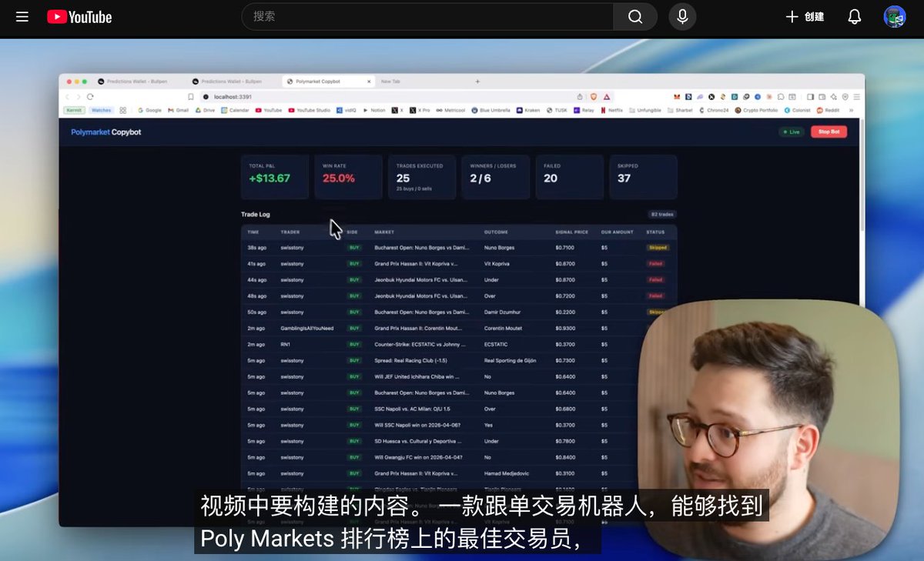Click the share icon in address bar

(x=580, y=96)
